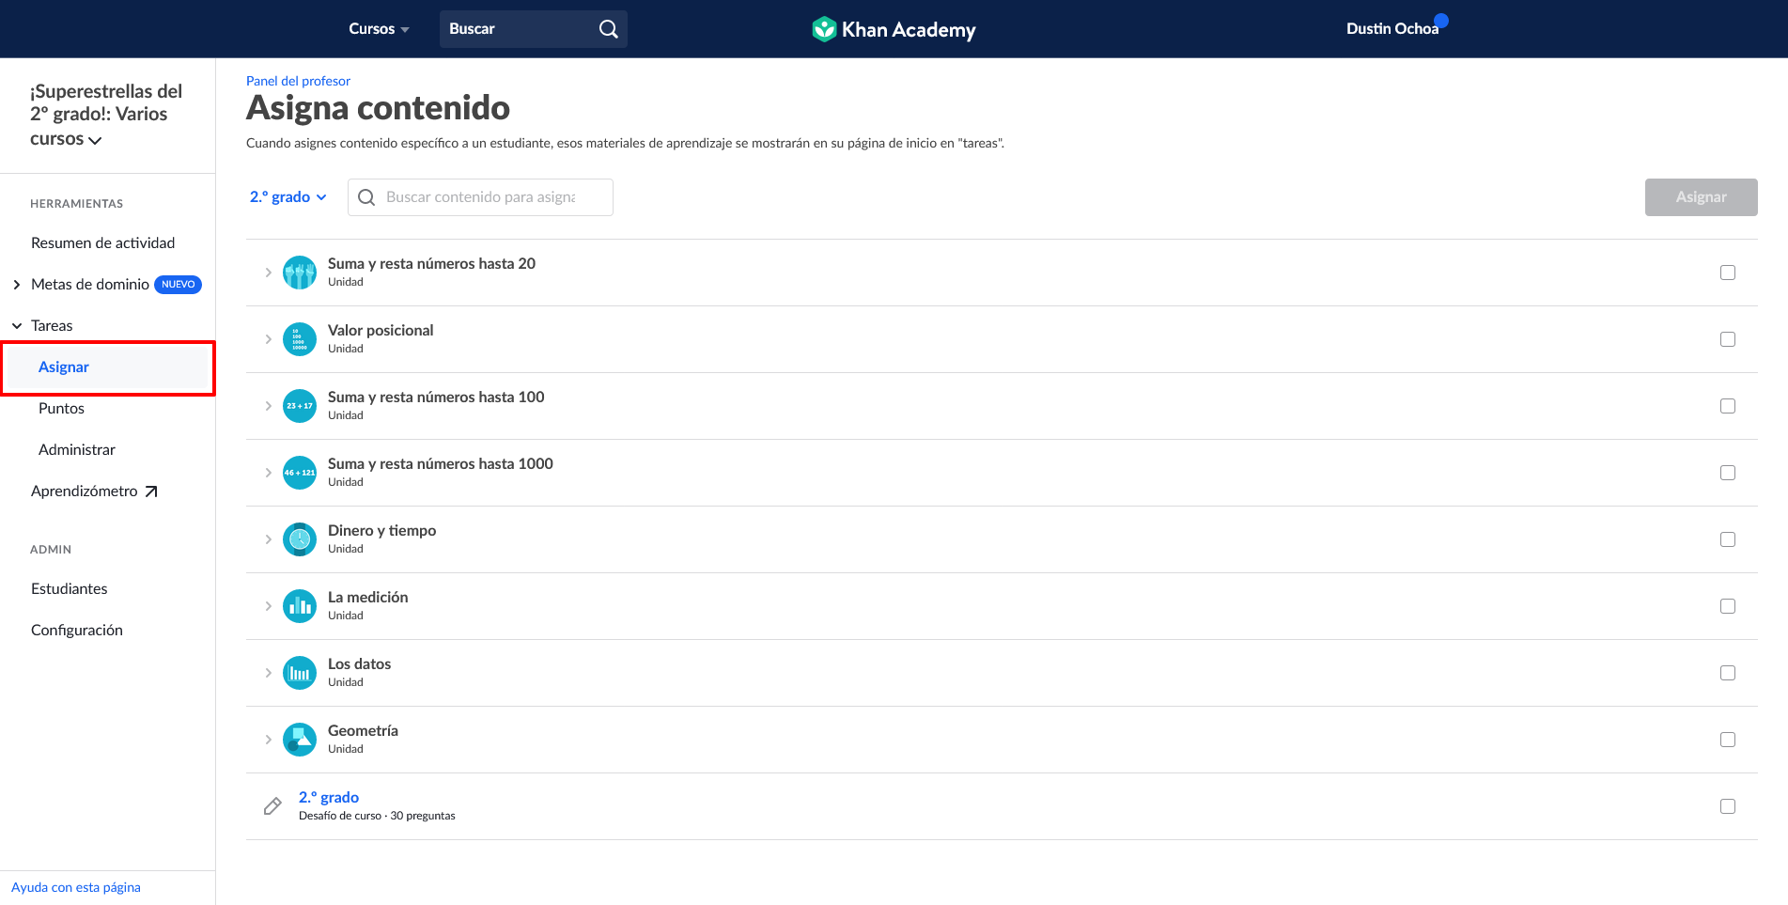Click the Dinero y tiempo title text
Screen dimensions: 1788x905
(x=381, y=531)
